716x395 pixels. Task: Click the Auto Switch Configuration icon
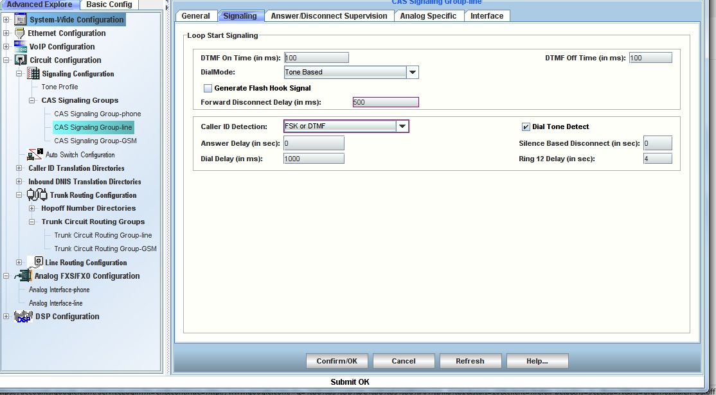35,154
